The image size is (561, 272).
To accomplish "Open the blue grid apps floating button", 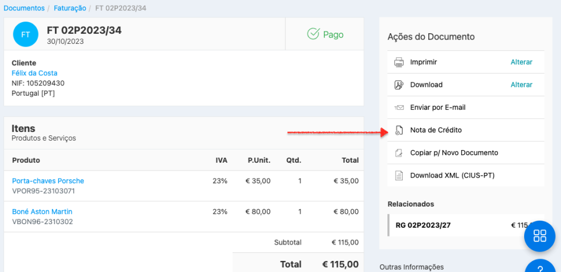I will pos(539,236).
